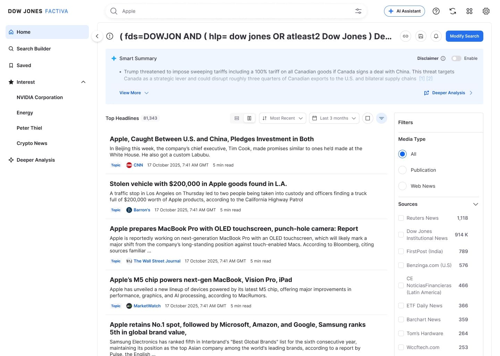Click citation [1] in summary

pyautogui.click(x=422, y=79)
